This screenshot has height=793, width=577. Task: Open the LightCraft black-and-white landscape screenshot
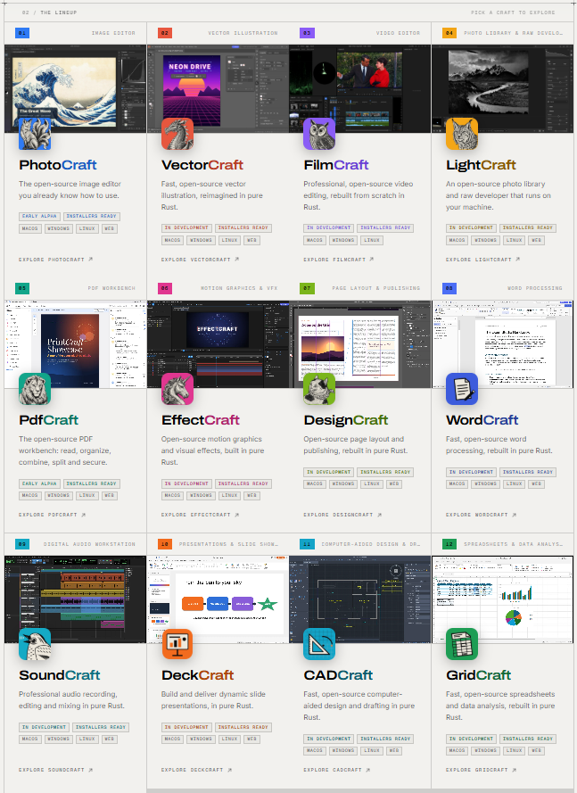tap(503, 88)
